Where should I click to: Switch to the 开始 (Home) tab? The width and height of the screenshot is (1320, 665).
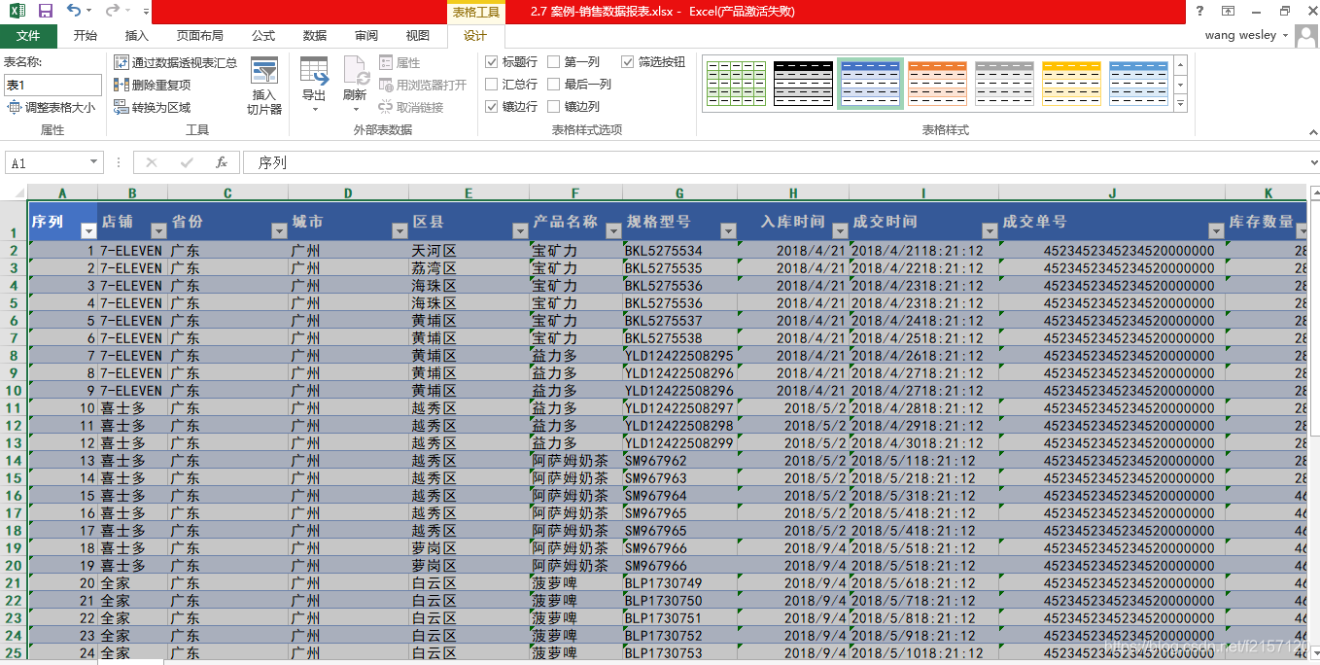(86, 36)
